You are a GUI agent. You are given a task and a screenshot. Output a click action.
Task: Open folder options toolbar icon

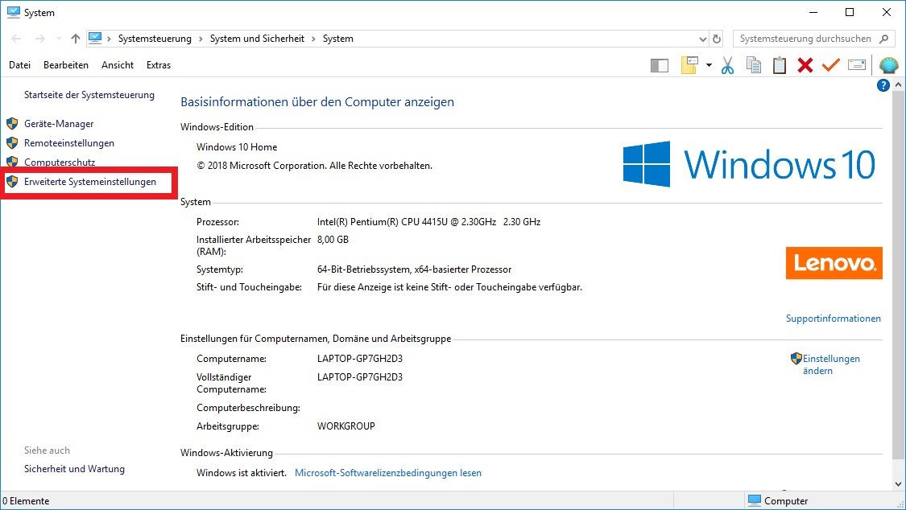(689, 65)
